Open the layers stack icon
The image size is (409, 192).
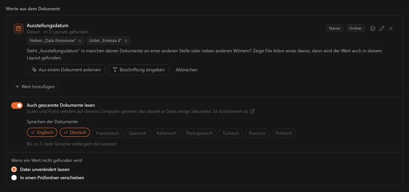pos(373,28)
